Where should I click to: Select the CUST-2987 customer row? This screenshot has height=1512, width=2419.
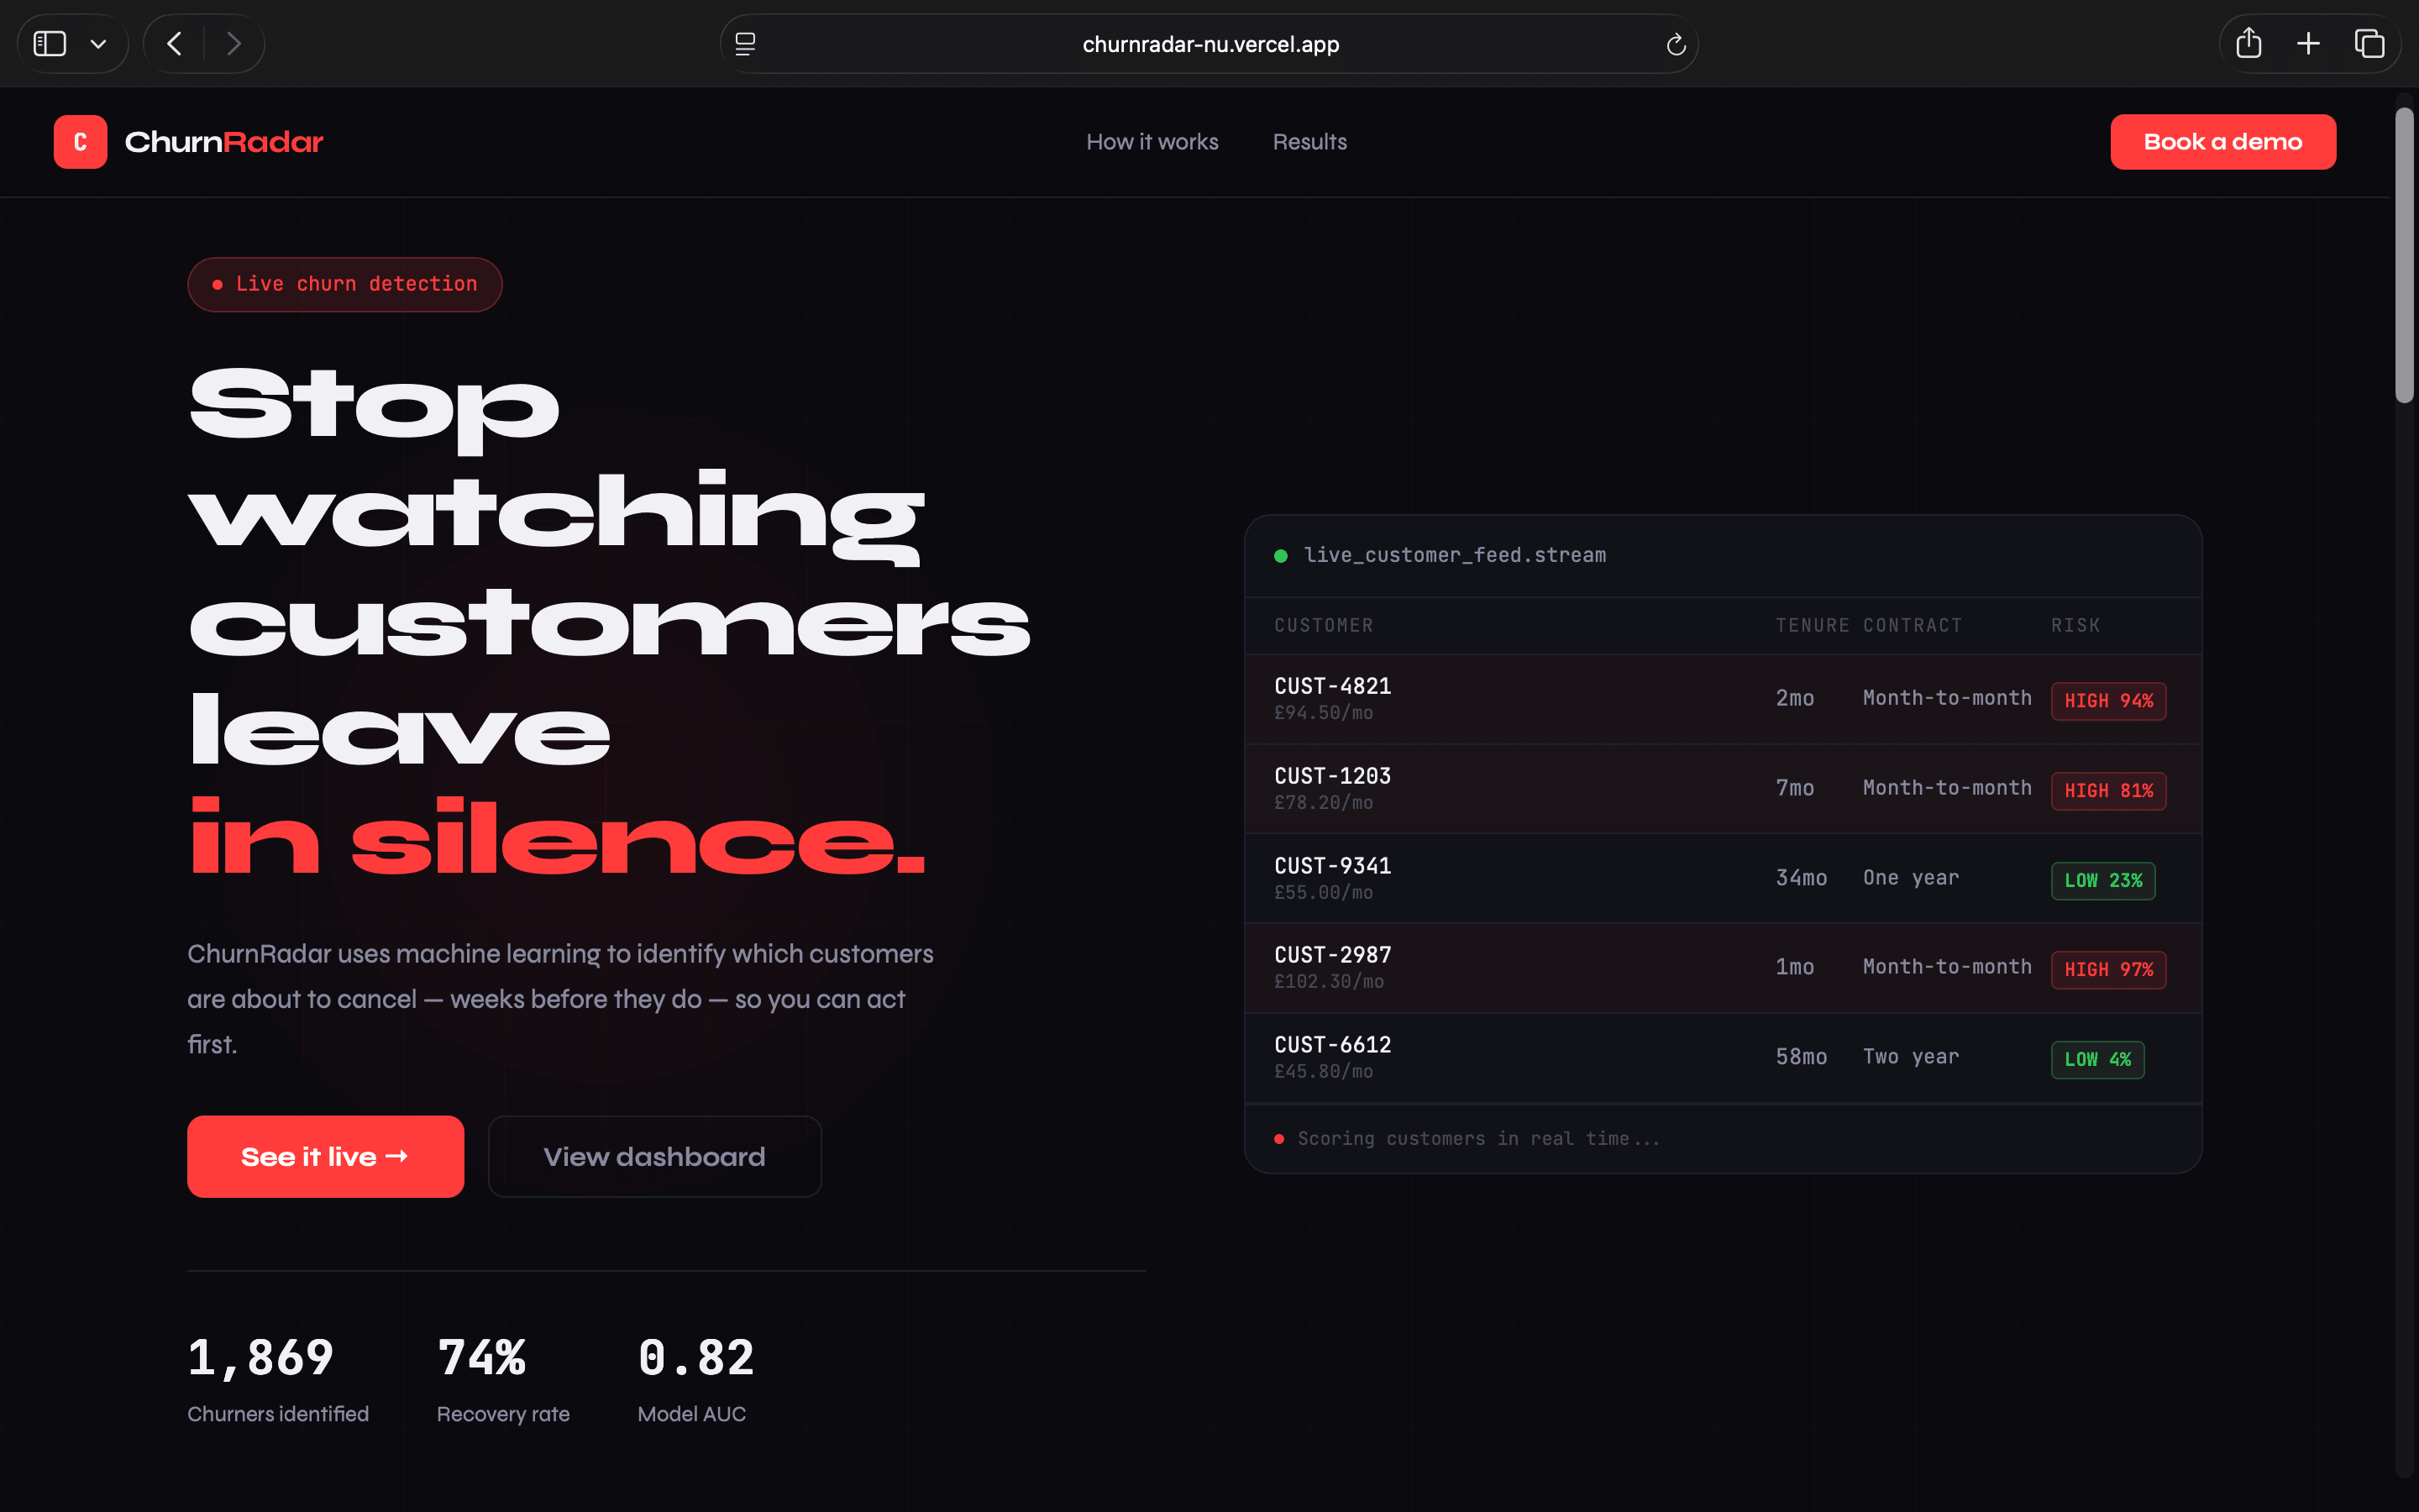click(x=1724, y=968)
